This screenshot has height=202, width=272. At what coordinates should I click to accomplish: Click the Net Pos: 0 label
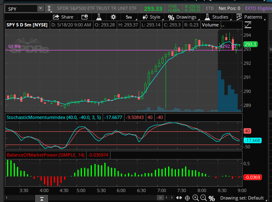pyautogui.click(x=229, y=8)
